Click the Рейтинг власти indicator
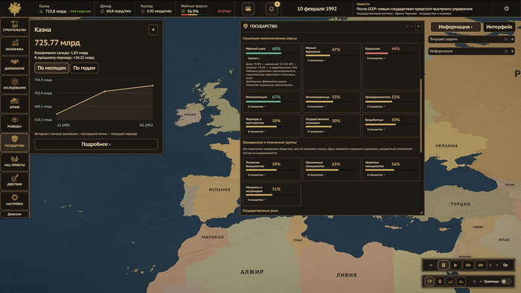521x293 pixels. tap(206, 9)
